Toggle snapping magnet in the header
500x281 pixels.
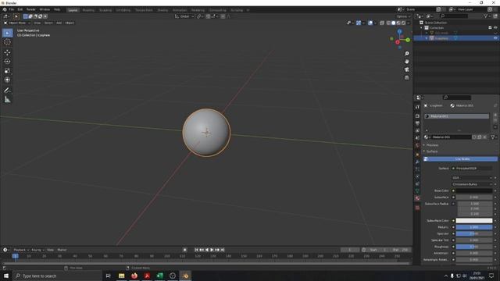[208, 16]
